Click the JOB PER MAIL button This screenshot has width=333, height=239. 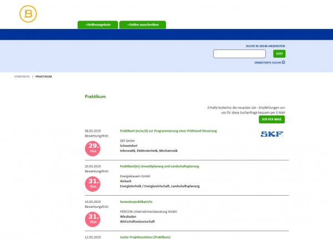pyautogui.click(x=271, y=119)
